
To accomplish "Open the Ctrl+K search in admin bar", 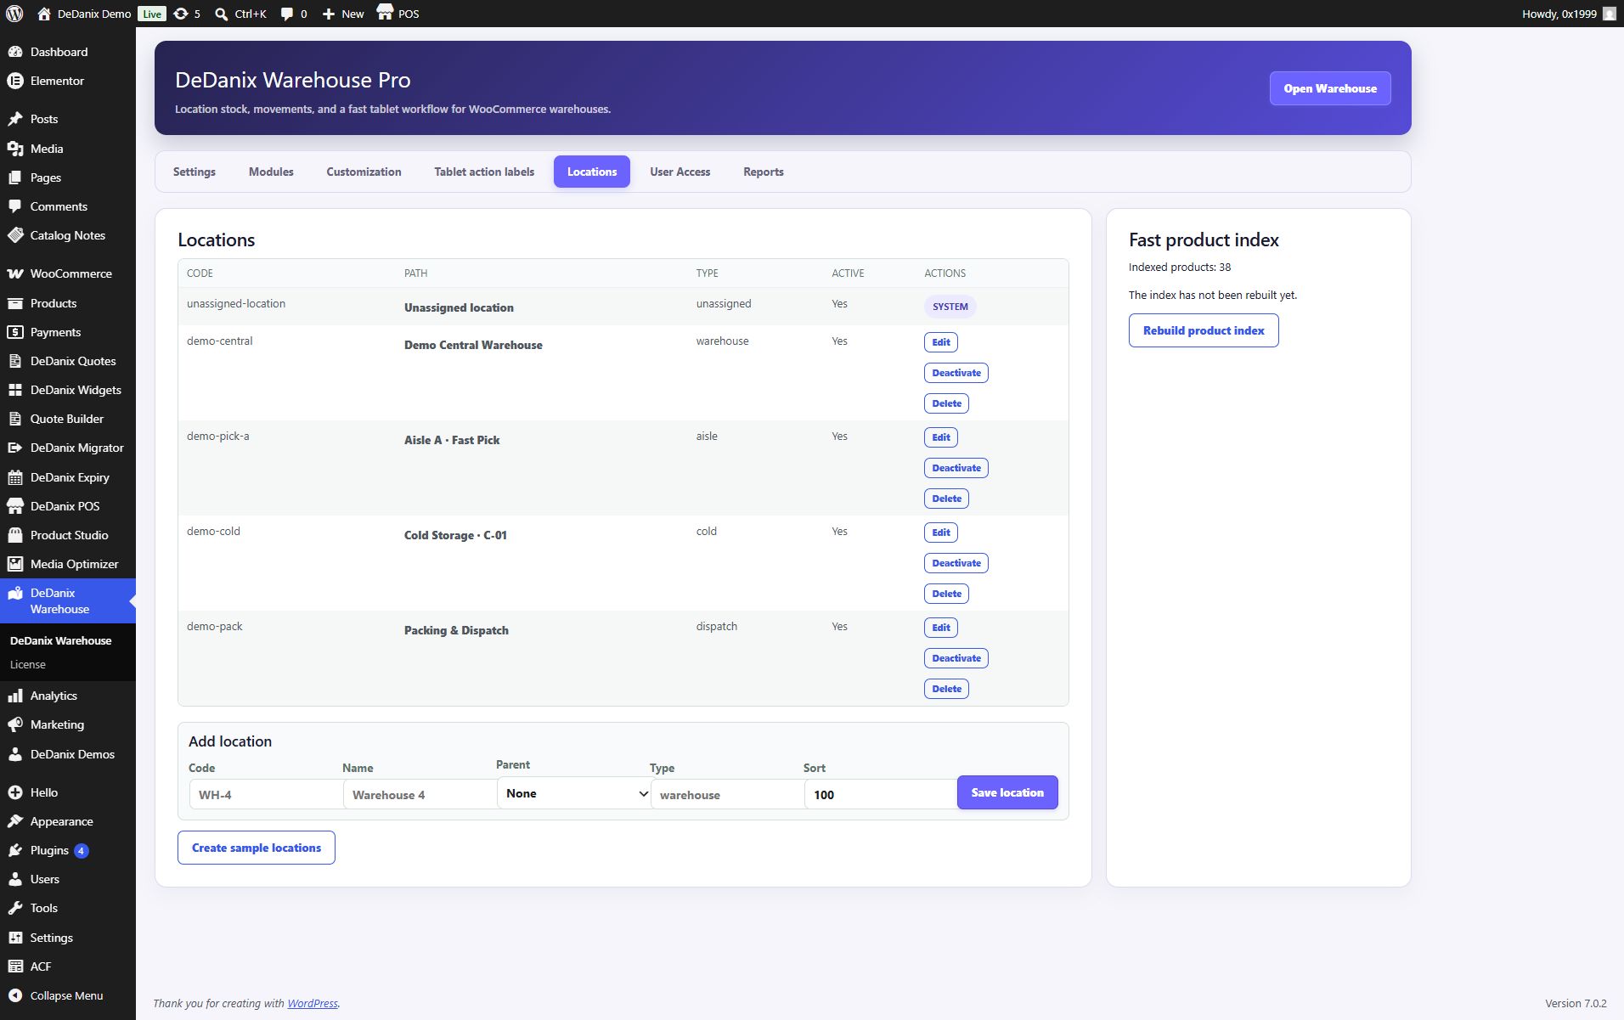I will click(240, 14).
